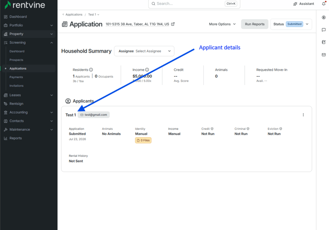This screenshot has height=230, width=329.
Task: Click the Income info icon in summary
Action: (147, 70)
